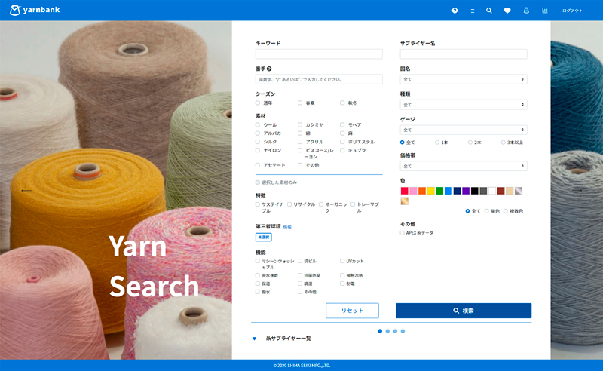Check the 秋冬 season checkbox
The width and height of the screenshot is (603, 371).
click(x=342, y=103)
